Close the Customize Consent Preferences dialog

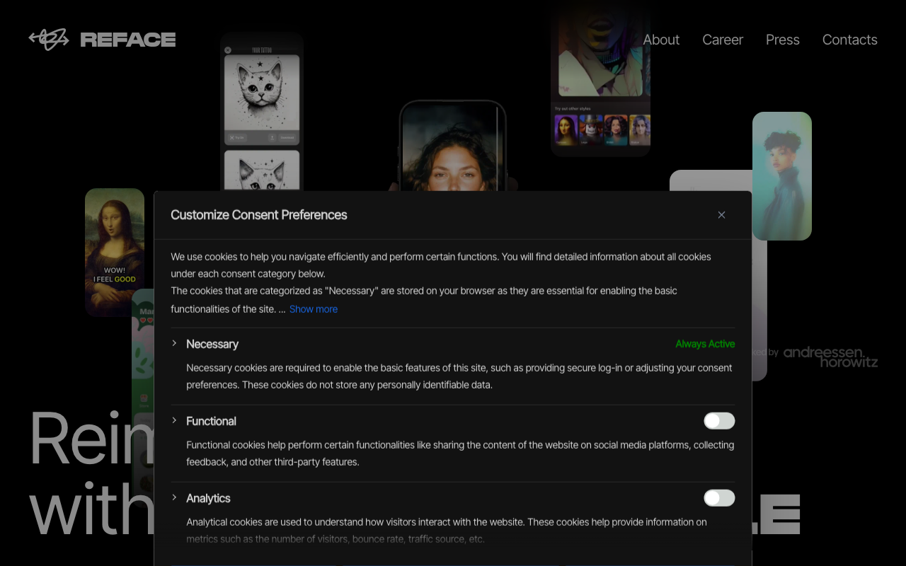pyautogui.click(x=721, y=215)
